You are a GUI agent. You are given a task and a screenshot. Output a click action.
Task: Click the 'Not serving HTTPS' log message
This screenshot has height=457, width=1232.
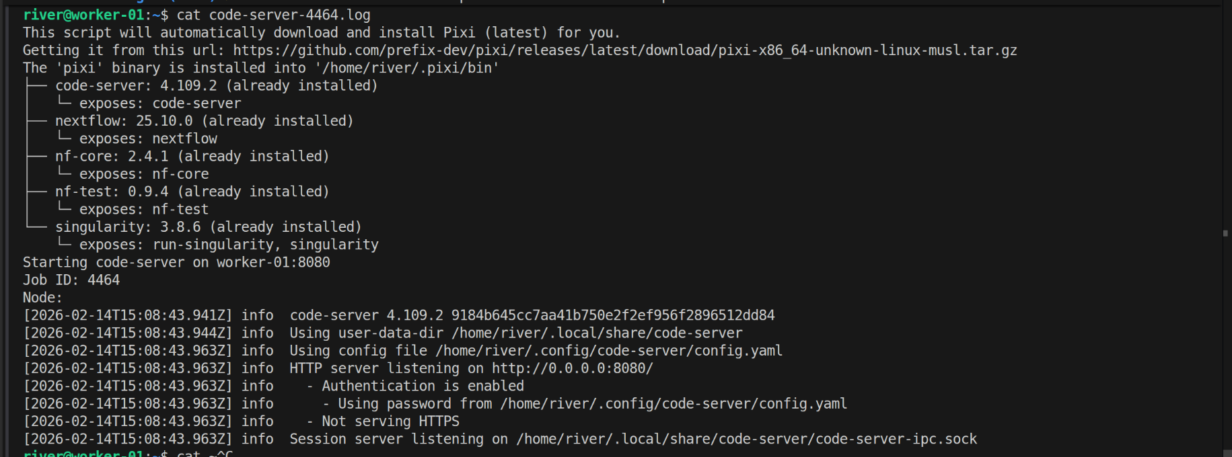[x=390, y=421]
